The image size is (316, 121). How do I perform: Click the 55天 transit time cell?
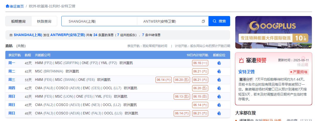[28, 80]
